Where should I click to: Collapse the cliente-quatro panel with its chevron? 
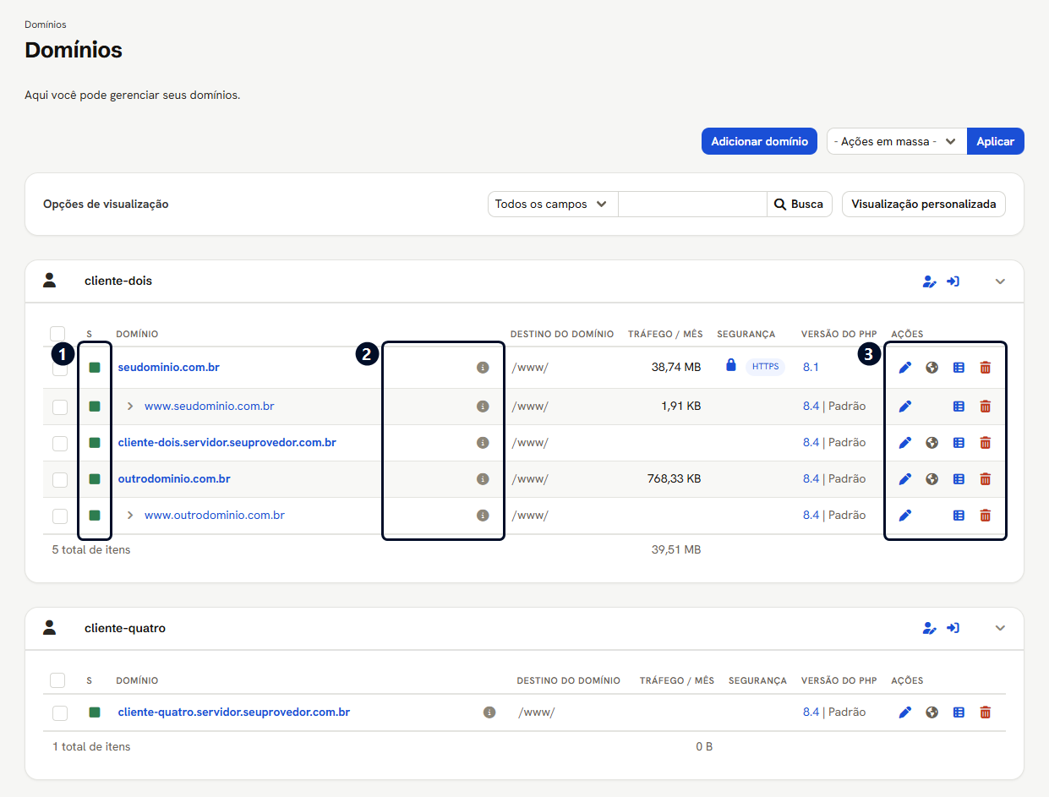click(1001, 628)
